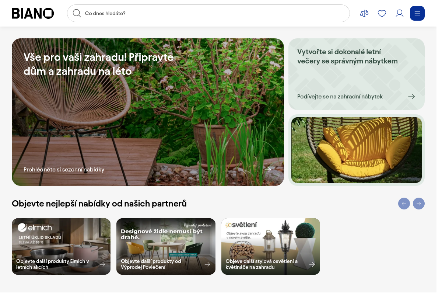Open the product comparison scales icon

click(x=364, y=13)
